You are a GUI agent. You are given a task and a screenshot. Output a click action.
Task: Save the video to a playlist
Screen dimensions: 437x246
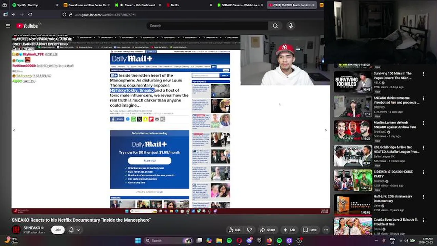[x=309, y=230]
